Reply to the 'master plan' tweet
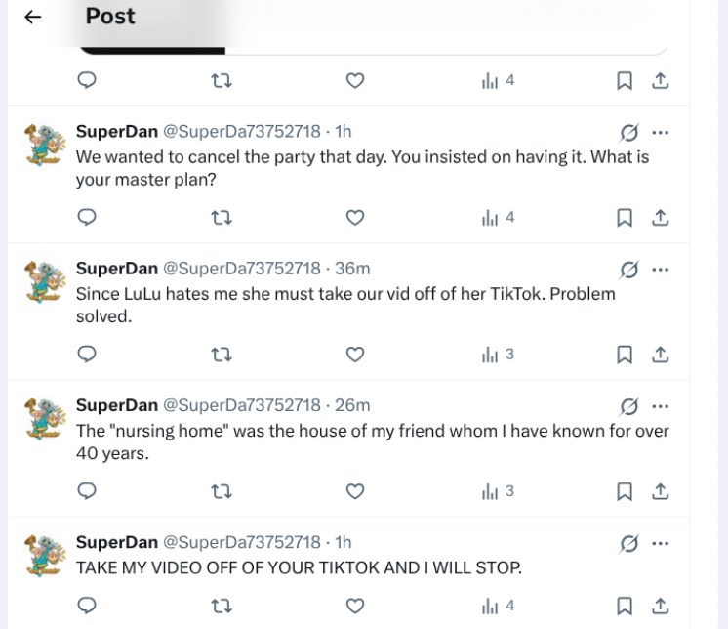This screenshot has height=629, width=728. (86, 218)
